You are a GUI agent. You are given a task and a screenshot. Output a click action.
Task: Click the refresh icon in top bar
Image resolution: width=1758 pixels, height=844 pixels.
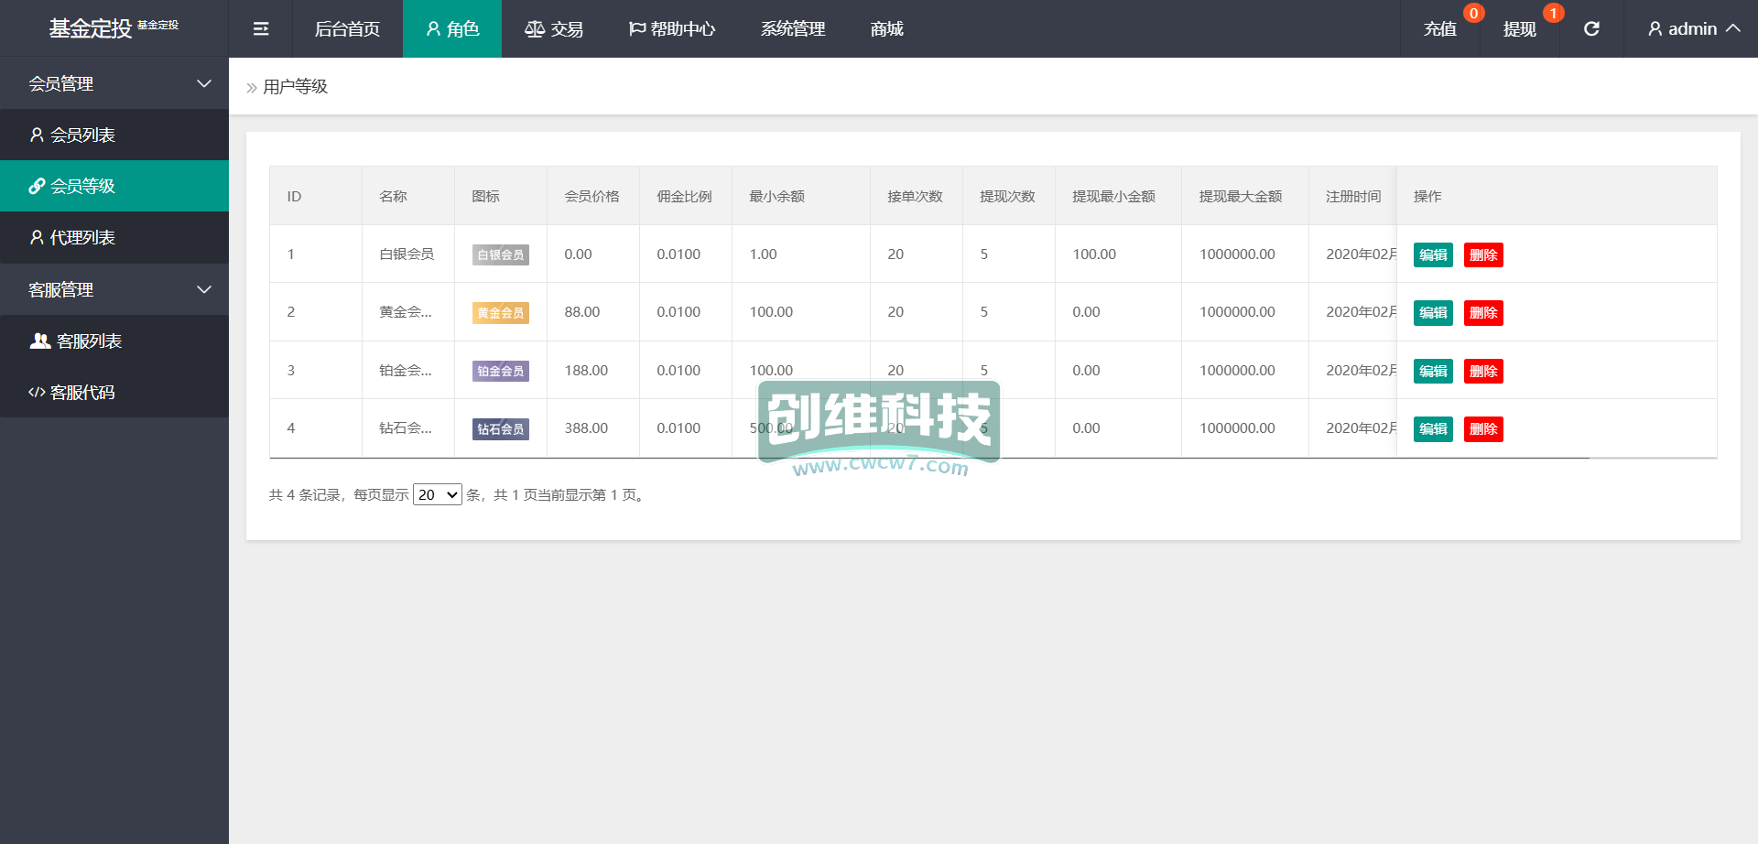[x=1591, y=29]
